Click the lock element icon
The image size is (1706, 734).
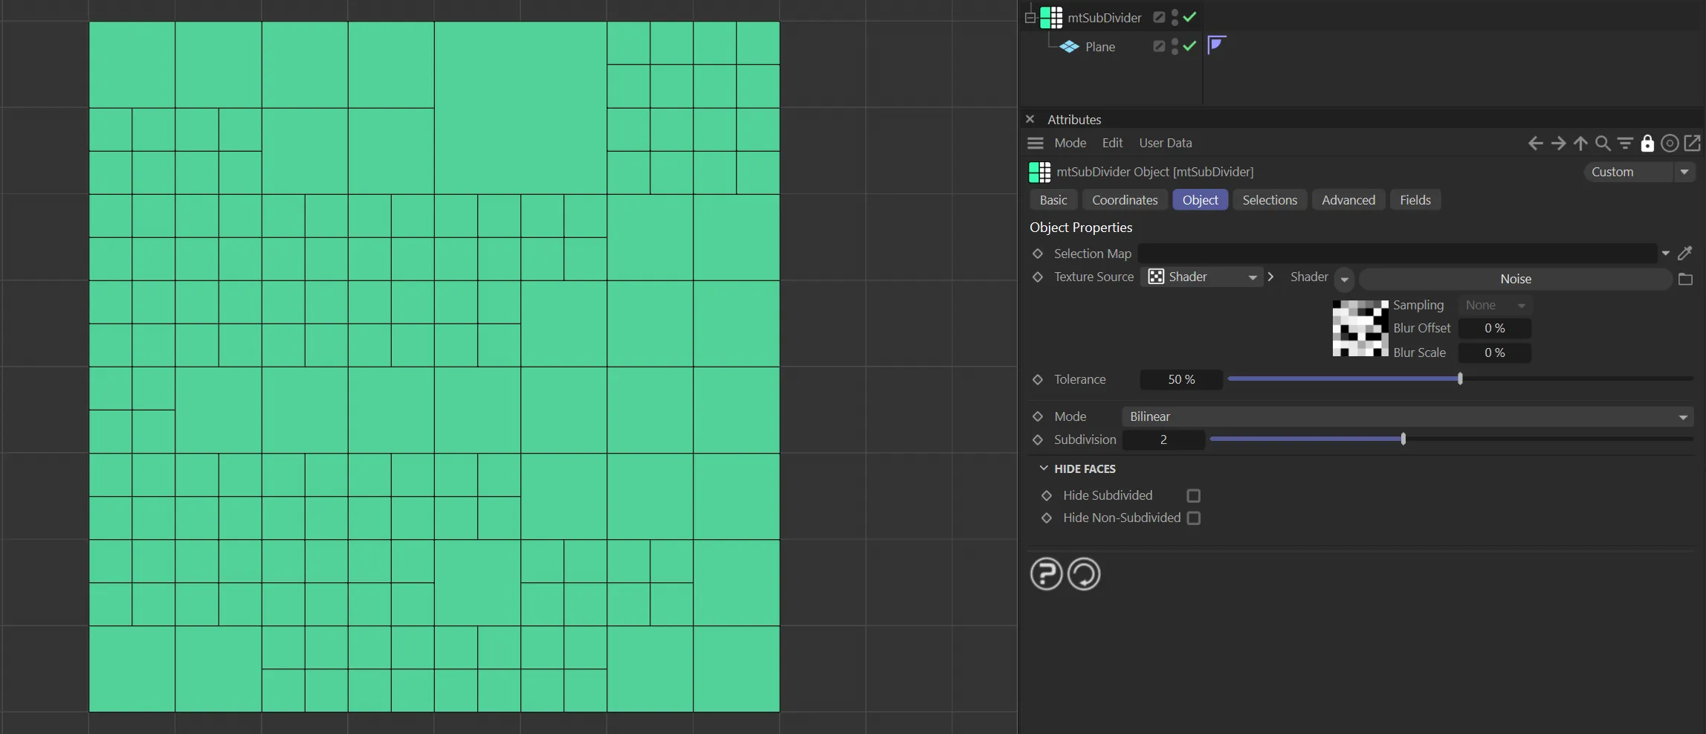coord(1647,144)
